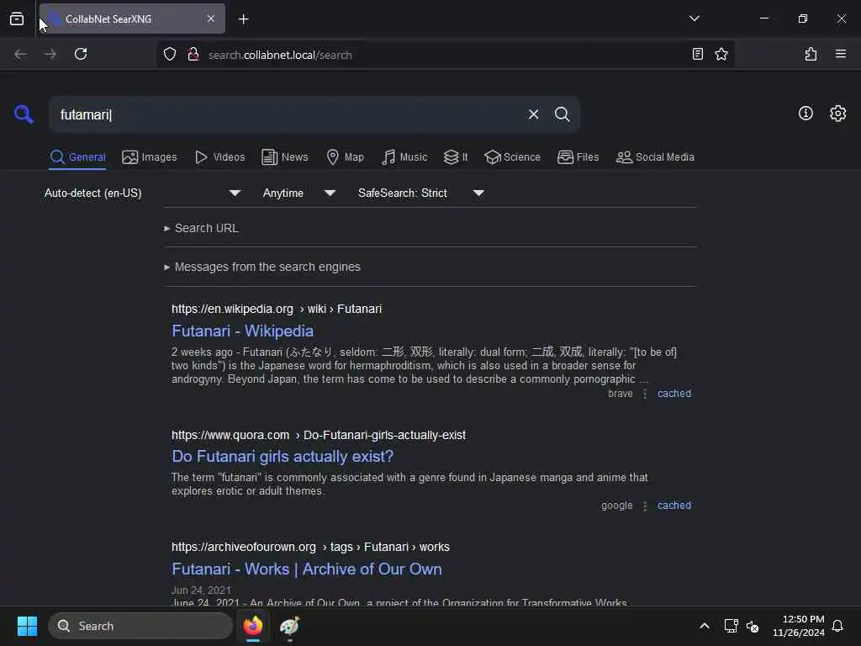
Task: Open the notifications bell icon
Action: (837, 626)
